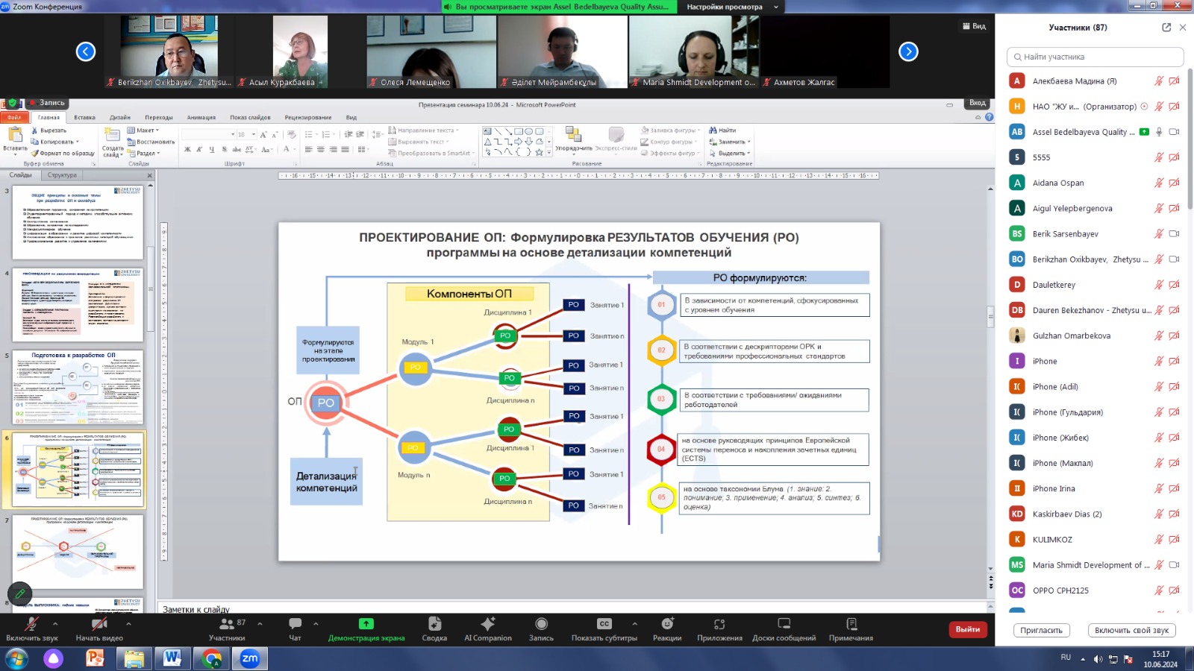Click the Сводка summary icon
Image resolution: width=1194 pixels, height=671 pixels.
click(434, 628)
